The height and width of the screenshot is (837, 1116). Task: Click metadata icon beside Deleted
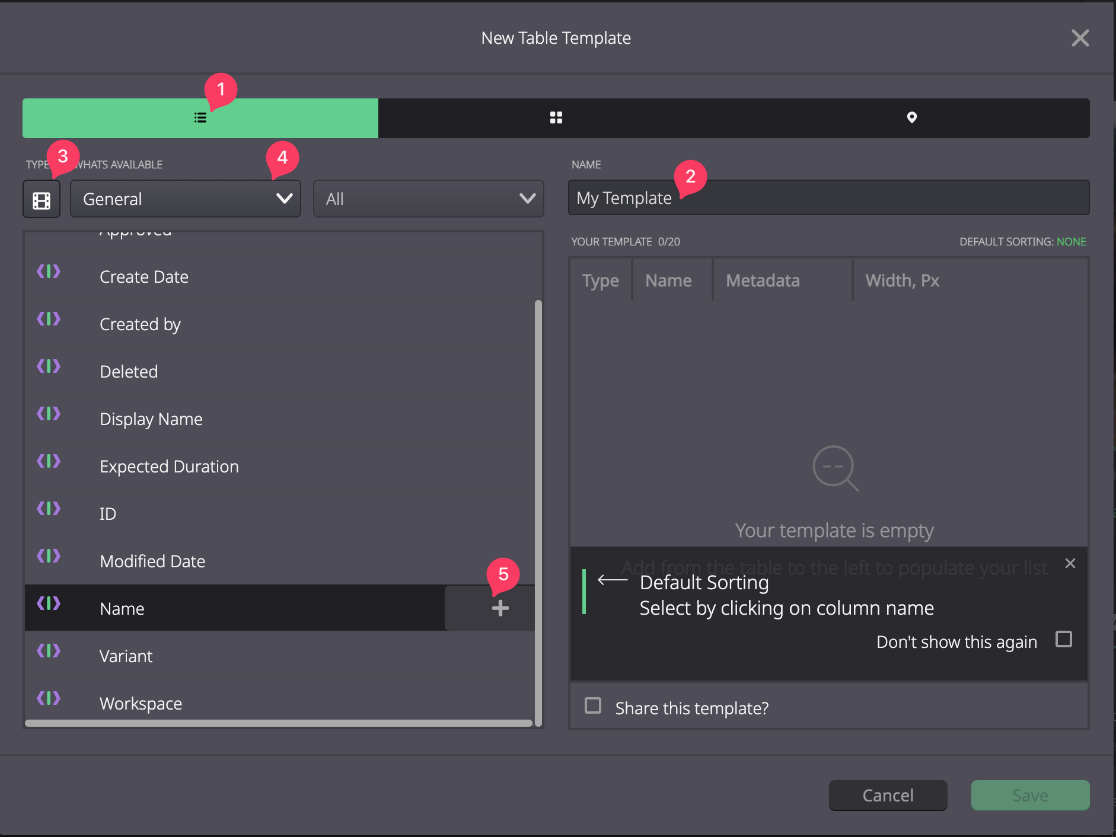click(49, 367)
